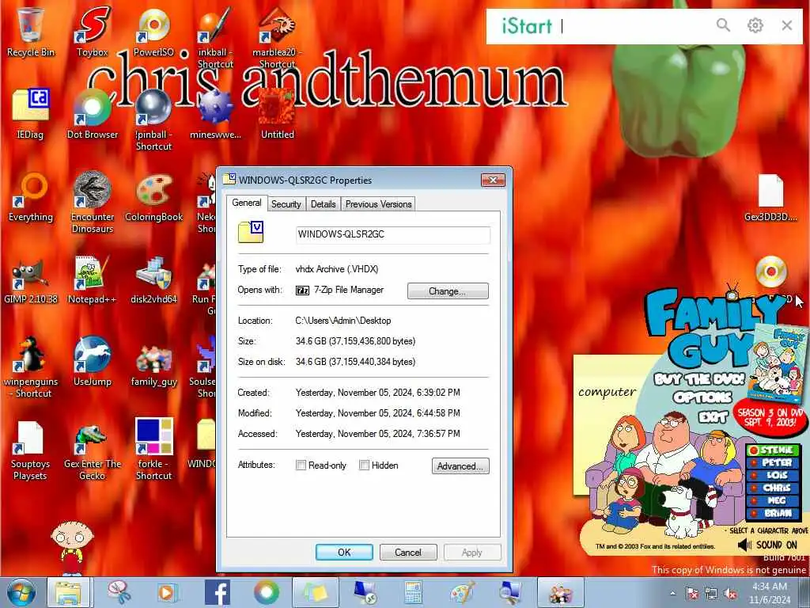The width and height of the screenshot is (810, 608).
Task: Select BRIAN in the character list
Action: click(773, 513)
